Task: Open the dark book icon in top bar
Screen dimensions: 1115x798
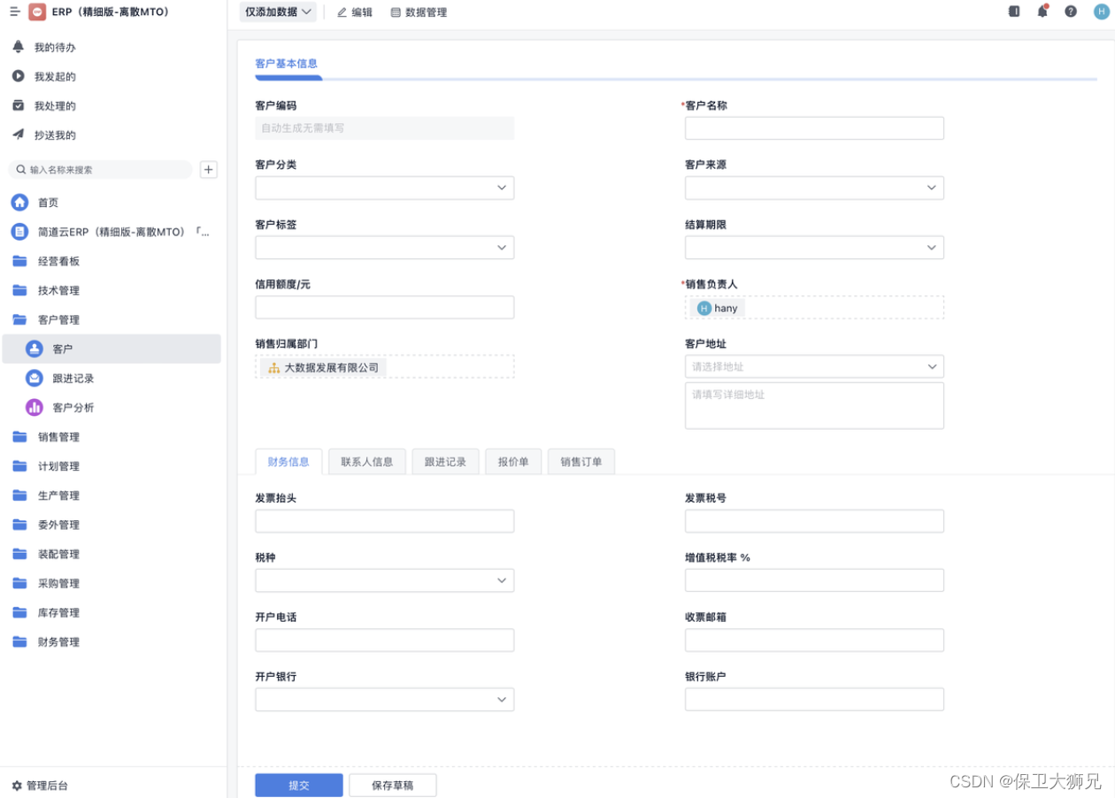Action: pyautogui.click(x=1014, y=12)
